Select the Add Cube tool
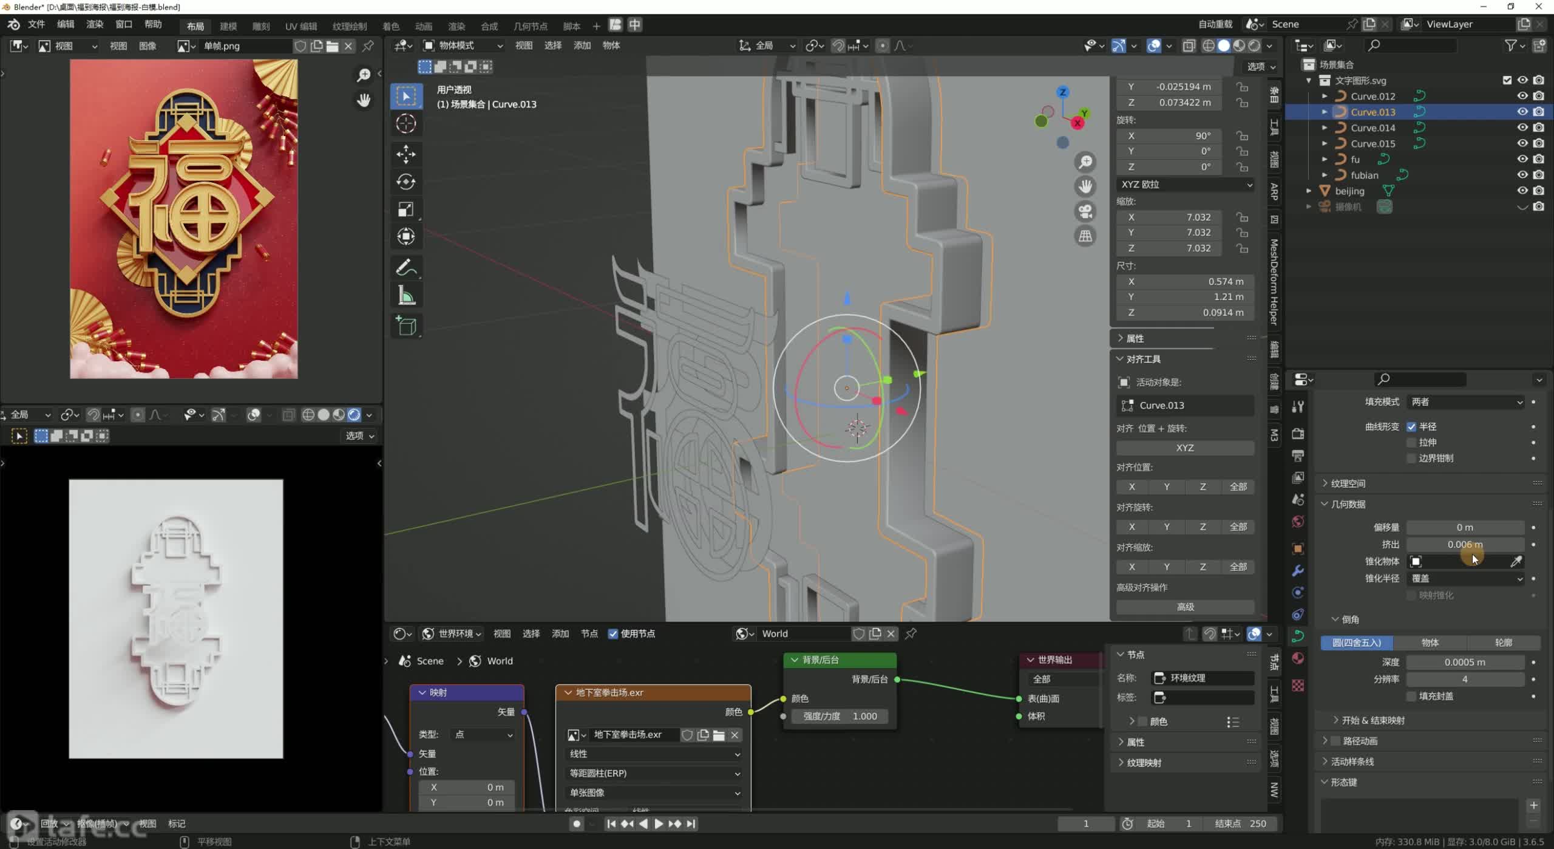 (406, 326)
